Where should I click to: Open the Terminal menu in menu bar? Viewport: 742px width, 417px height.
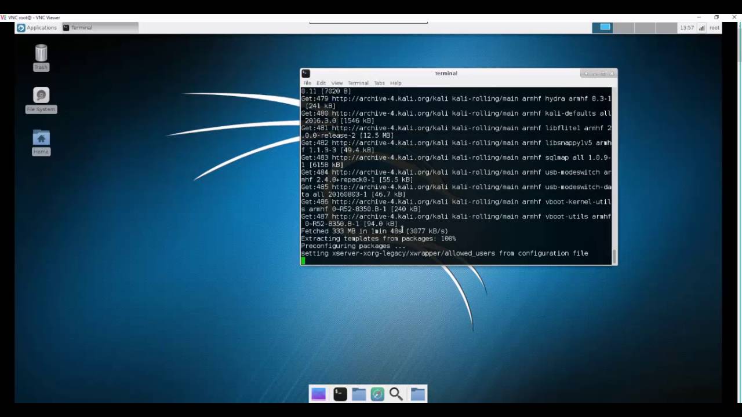pyautogui.click(x=358, y=83)
